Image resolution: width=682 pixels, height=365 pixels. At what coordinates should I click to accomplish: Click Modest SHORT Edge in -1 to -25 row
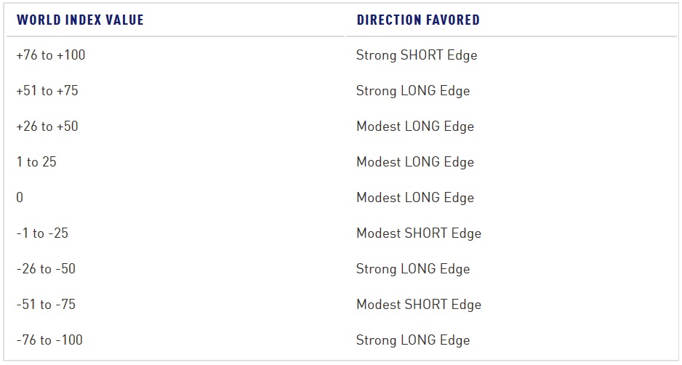click(419, 233)
